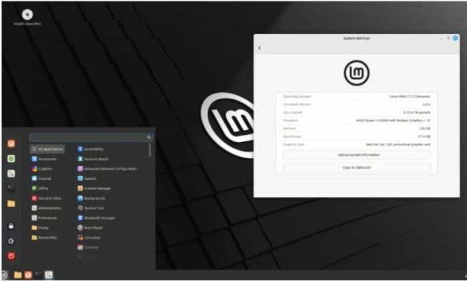Launch Account details from the applications list
This screenshot has height=281, width=467.
(93, 159)
